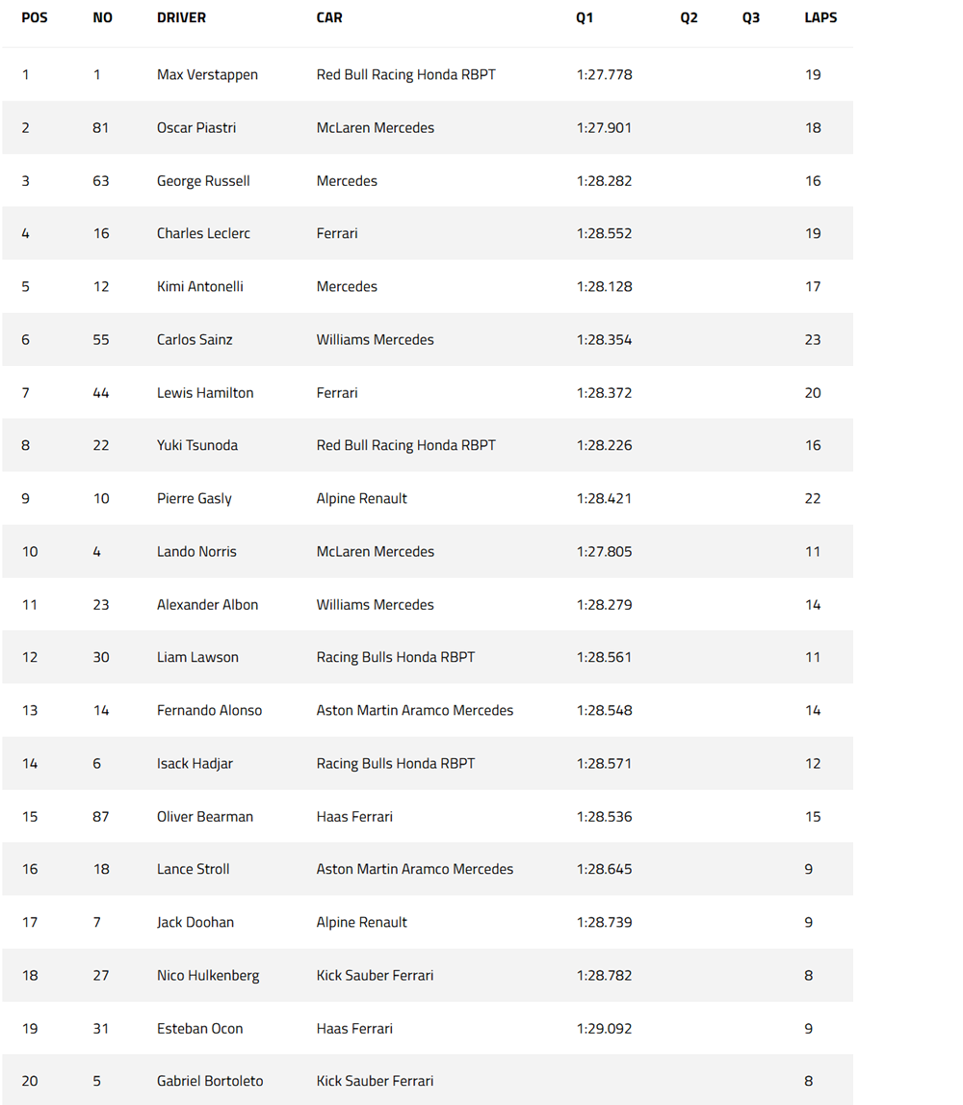
Task: Click Verstappen's 1:27.778 Q1 time
Action: click(604, 75)
